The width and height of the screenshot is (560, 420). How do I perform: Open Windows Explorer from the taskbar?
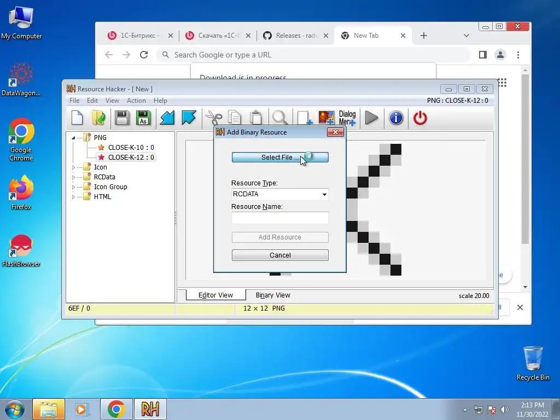point(49,409)
